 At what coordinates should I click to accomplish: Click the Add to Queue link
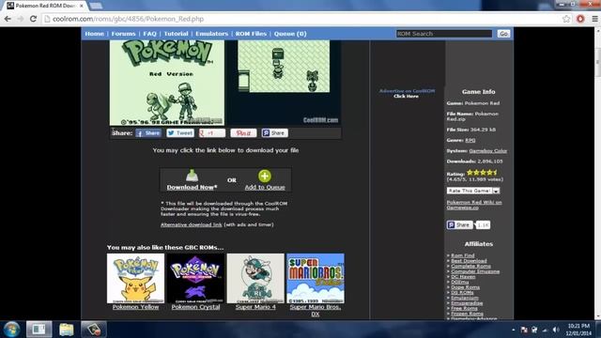pyautogui.click(x=265, y=188)
